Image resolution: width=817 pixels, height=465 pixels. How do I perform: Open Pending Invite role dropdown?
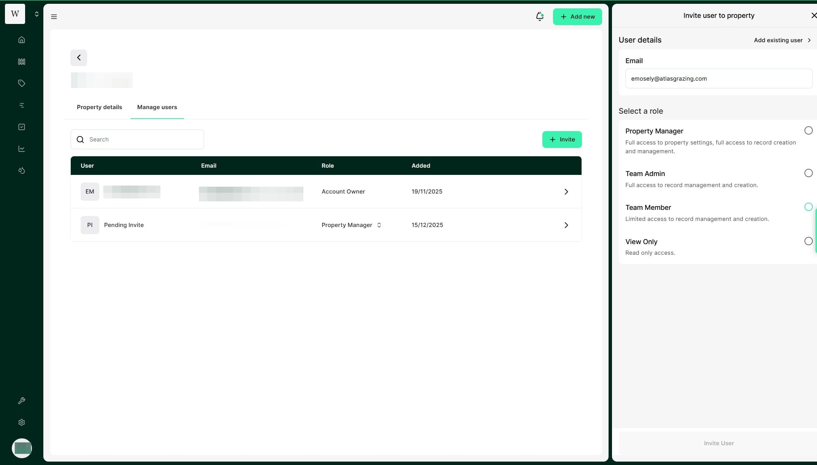351,225
